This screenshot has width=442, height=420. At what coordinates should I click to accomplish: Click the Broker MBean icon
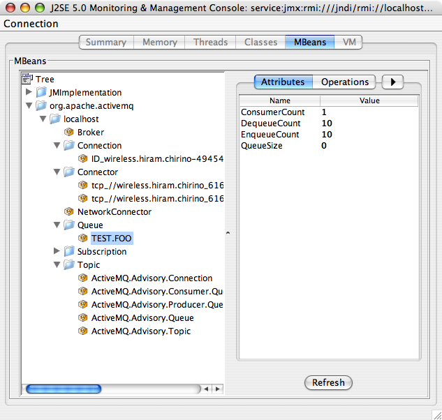coord(69,133)
